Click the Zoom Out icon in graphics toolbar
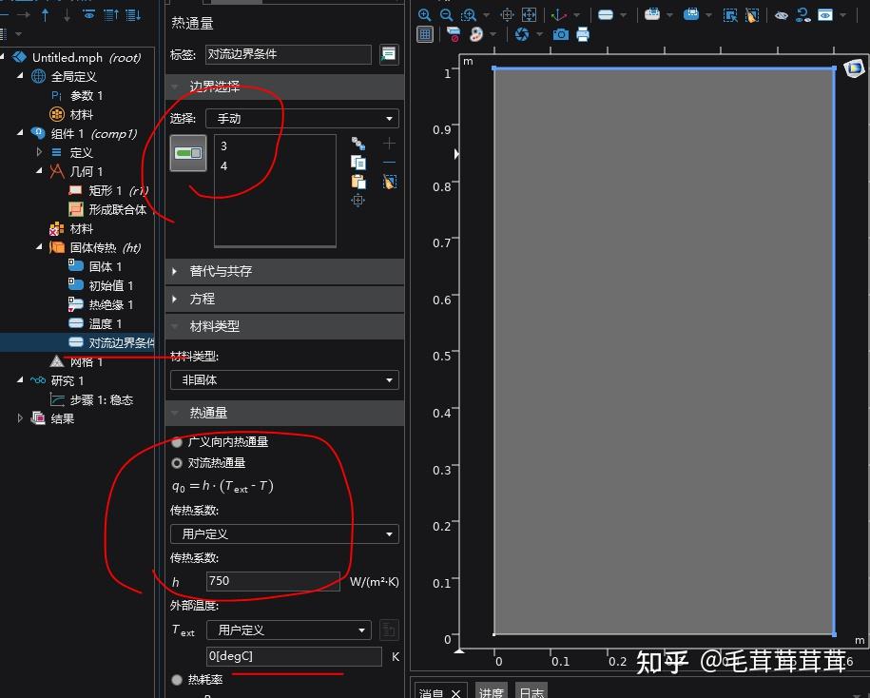Image resolution: width=870 pixels, height=698 pixels. (447, 14)
